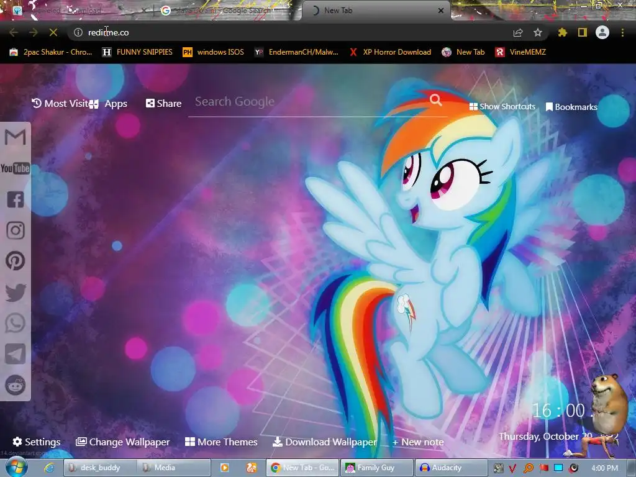The width and height of the screenshot is (636, 477).
Task: Open the media player taskbar icon
Action: pos(224,468)
